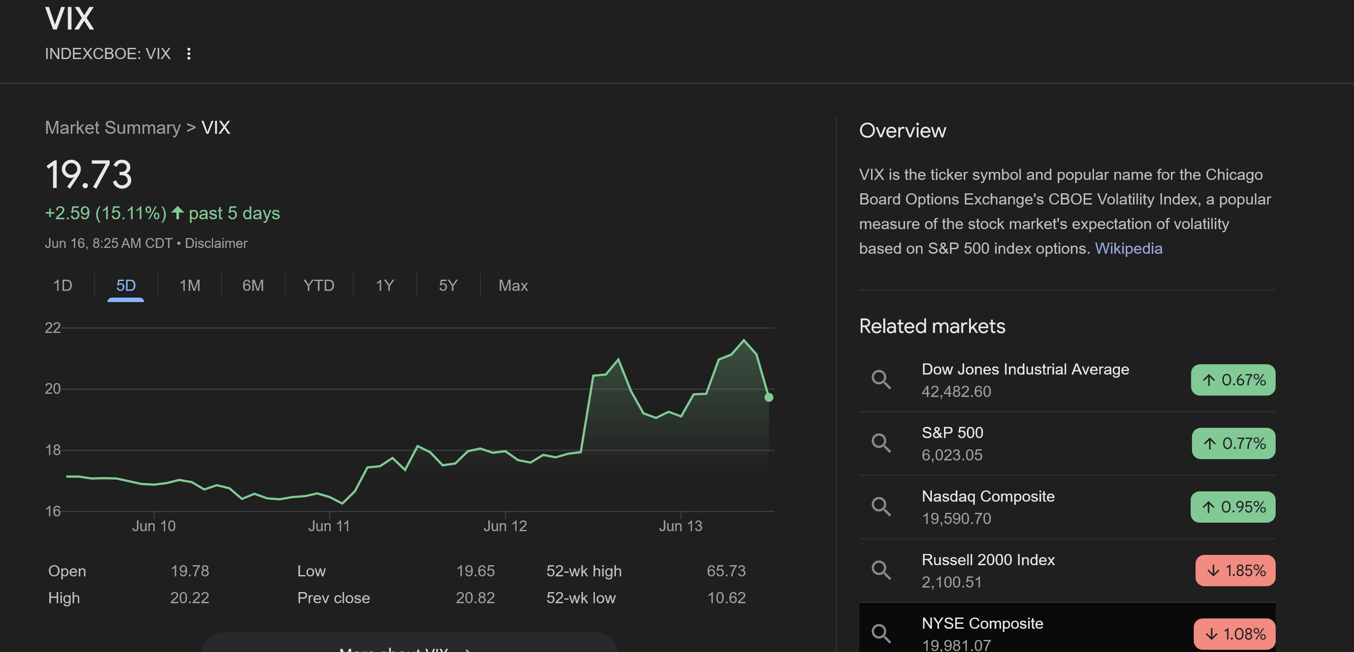Click the Jun 11 date label

(x=329, y=526)
